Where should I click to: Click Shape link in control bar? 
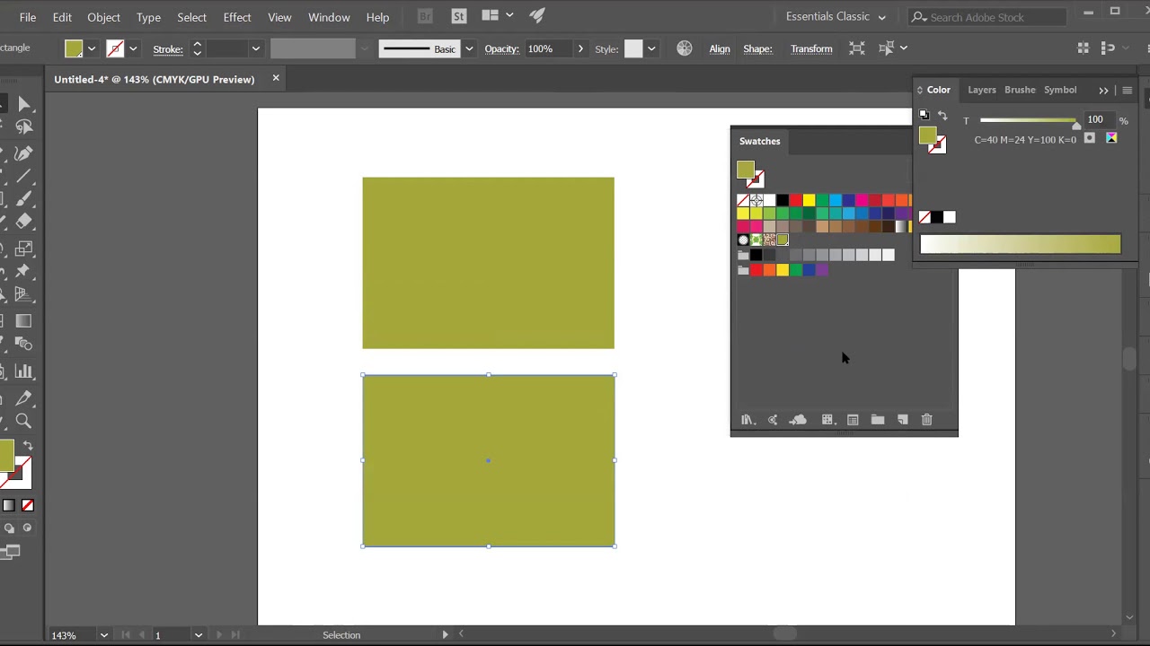757,48
